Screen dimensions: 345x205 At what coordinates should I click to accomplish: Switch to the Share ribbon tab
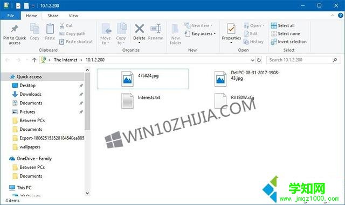click(x=53, y=16)
